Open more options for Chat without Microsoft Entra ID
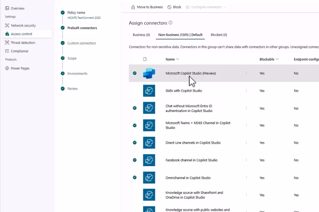The width and height of the screenshot is (319, 212). pyautogui.click(x=246, y=108)
